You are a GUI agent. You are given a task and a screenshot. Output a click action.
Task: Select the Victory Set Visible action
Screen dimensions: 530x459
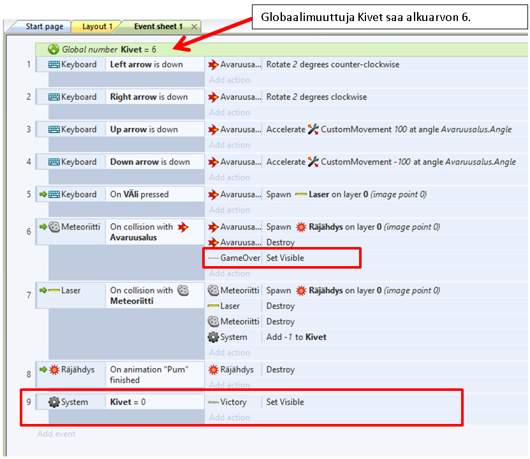(284, 402)
